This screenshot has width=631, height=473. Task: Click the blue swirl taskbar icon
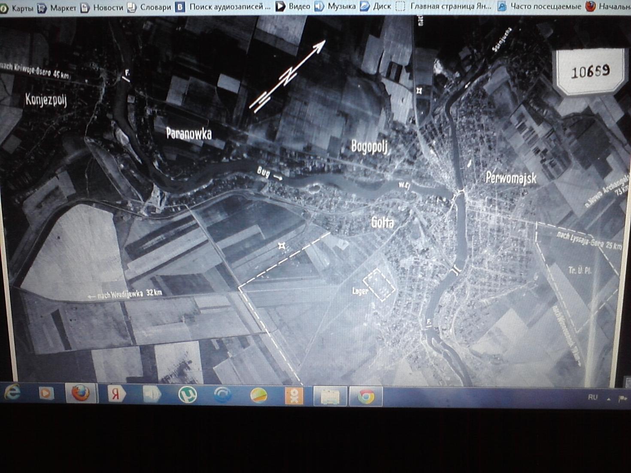[222, 395]
